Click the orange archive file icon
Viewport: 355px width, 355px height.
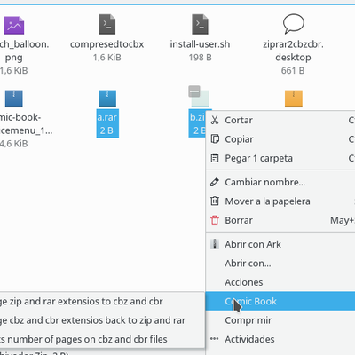[x=294, y=99]
